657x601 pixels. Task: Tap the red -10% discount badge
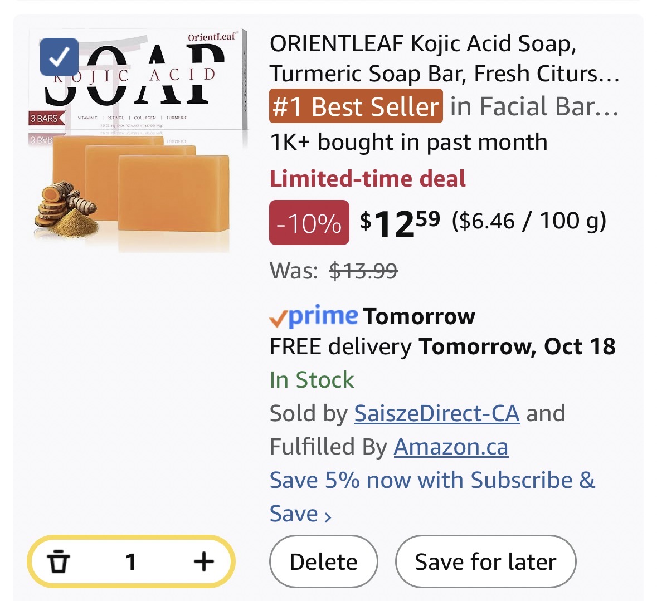pyautogui.click(x=309, y=223)
